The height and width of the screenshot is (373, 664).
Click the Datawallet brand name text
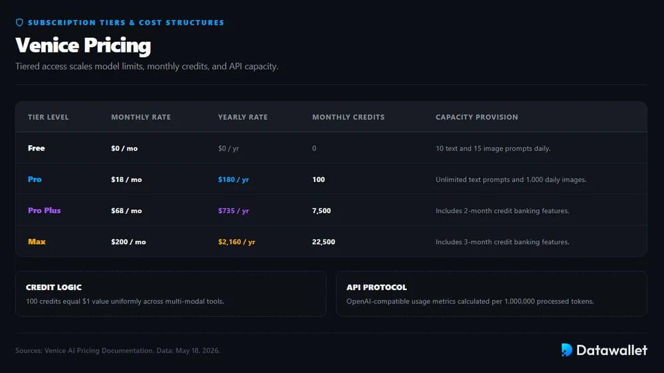(x=612, y=350)
